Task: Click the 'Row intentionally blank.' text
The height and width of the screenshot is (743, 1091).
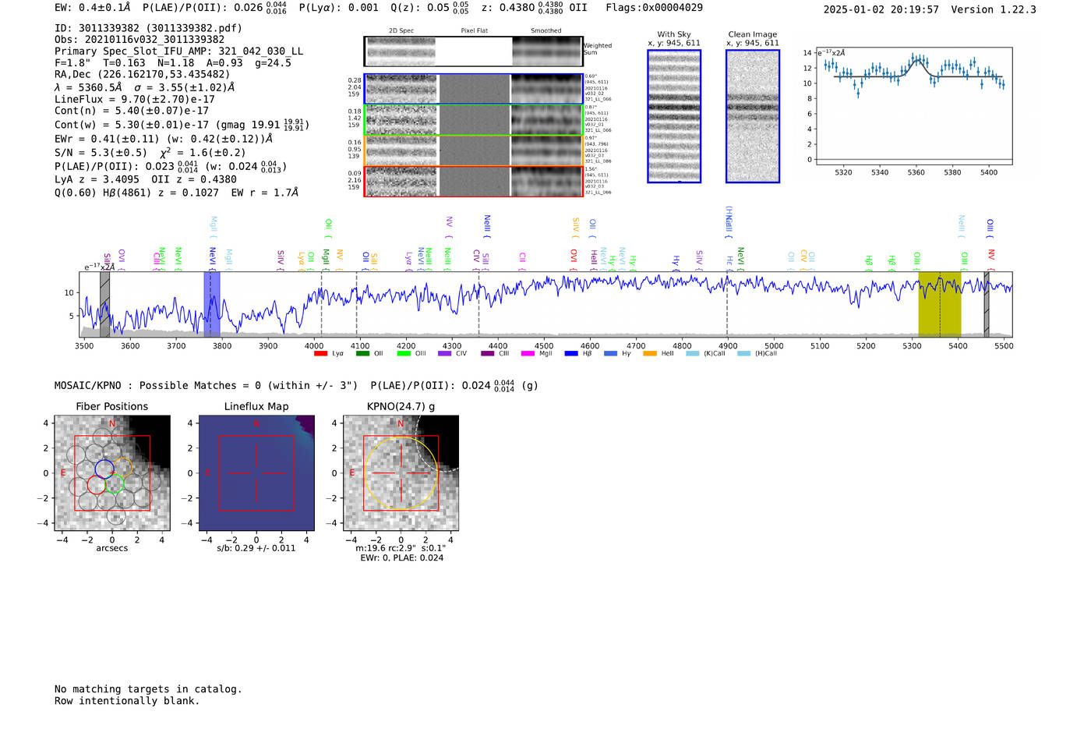Action: 127,701
